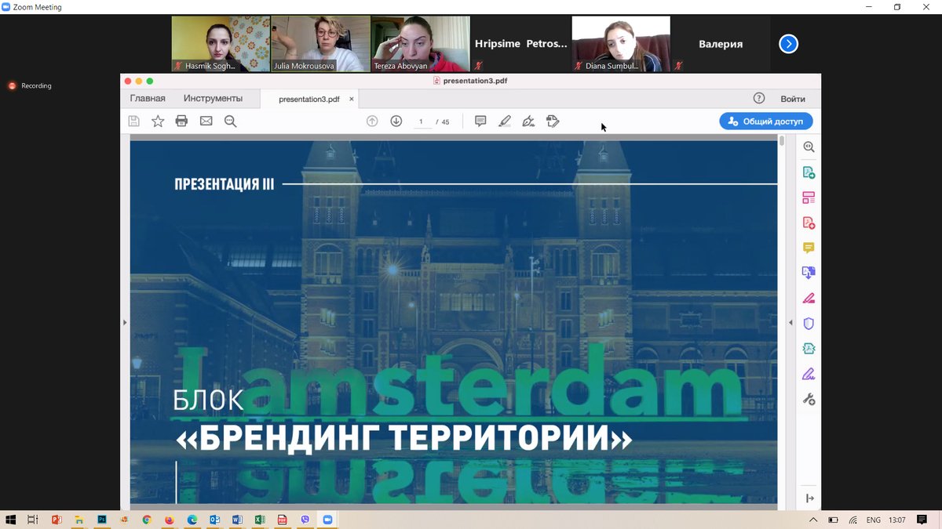The image size is (942, 529).
Task: Open More Tools wrench icon in sidebar
Action: (x=809, y=399)
